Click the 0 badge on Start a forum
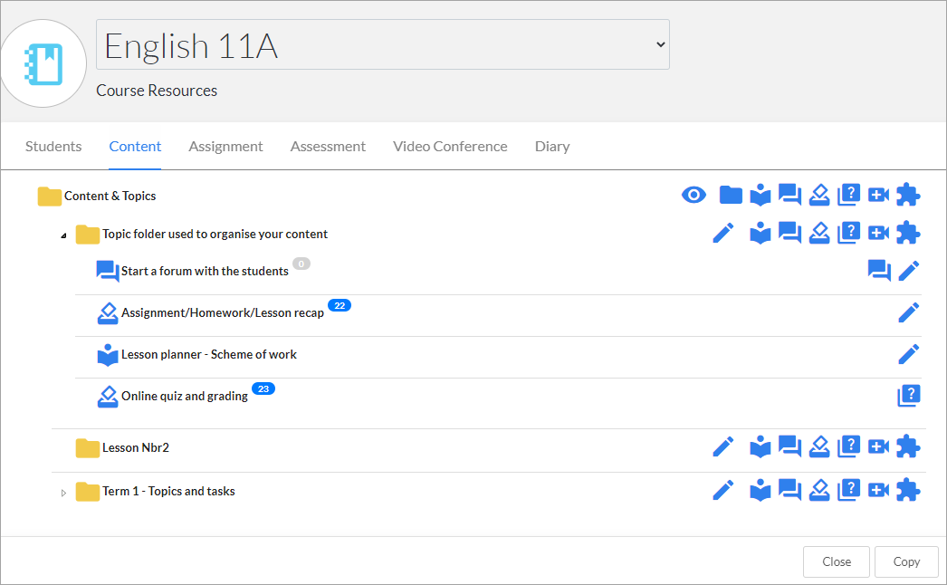Viewport: 947px width, 585px height. click(x=301, y=264)
